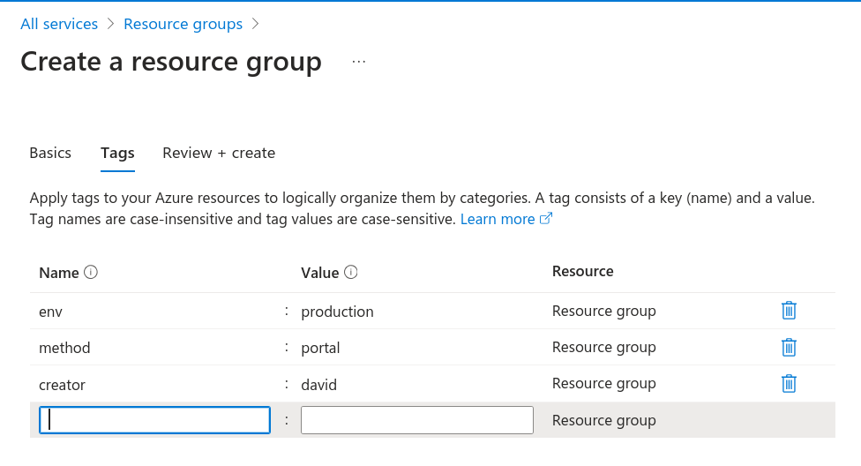Go to the Review + create tab
The image size is (861, 466).
click(219, 153)
